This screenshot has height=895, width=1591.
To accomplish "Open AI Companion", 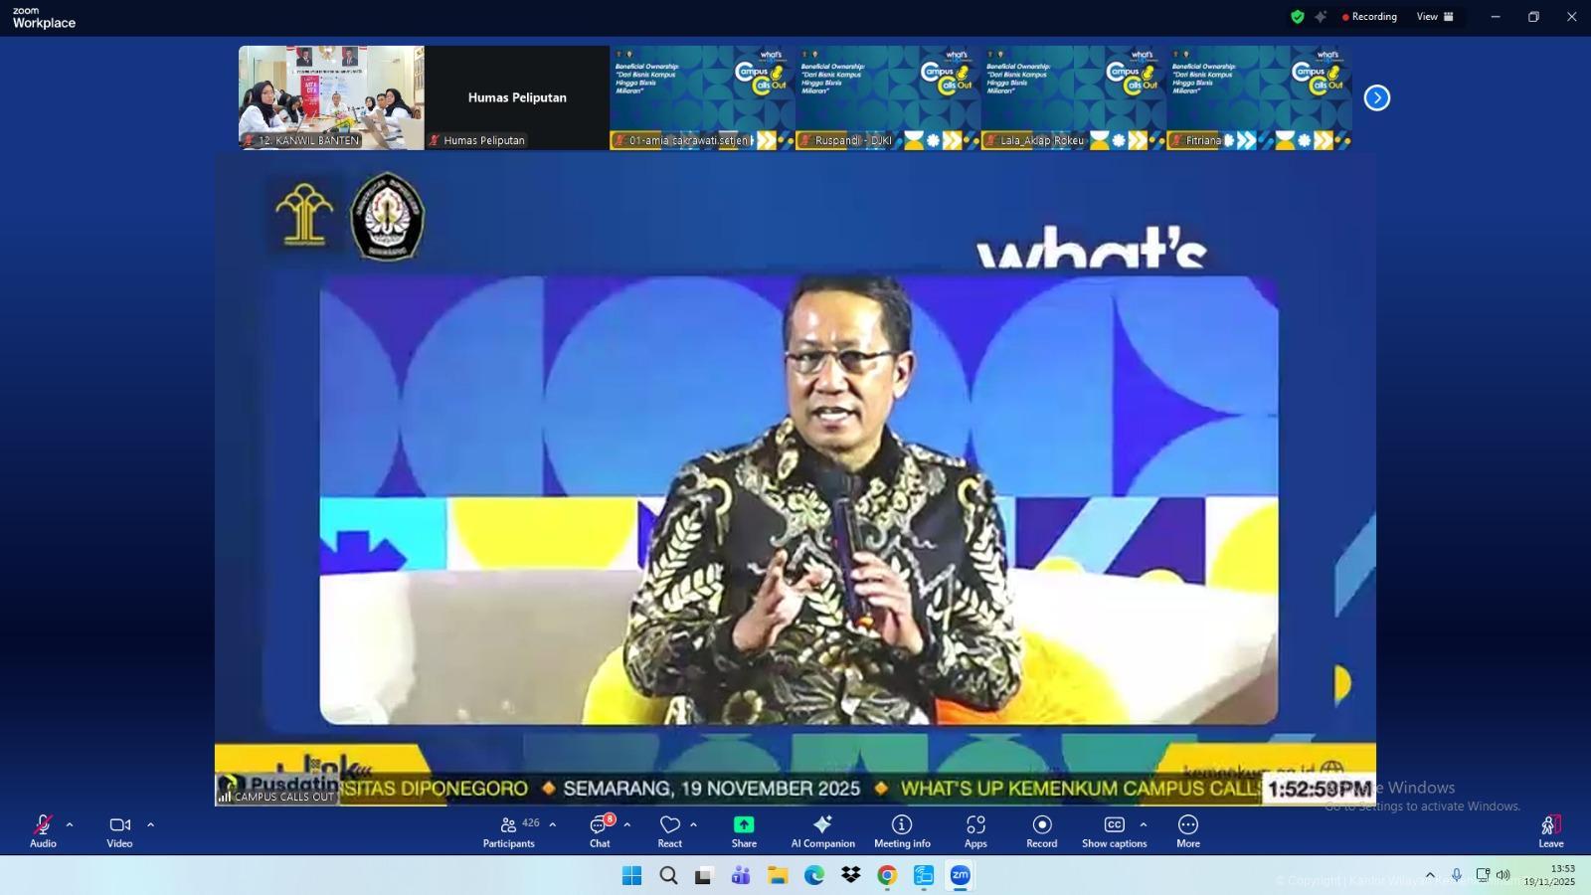I will point(822,831).
